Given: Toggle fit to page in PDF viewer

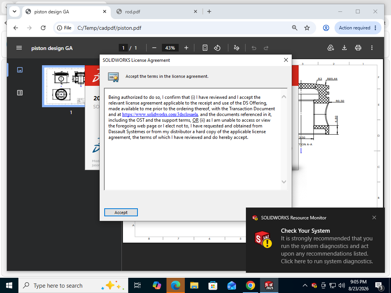Looking at the screenshot, I should tap(205, 48).
